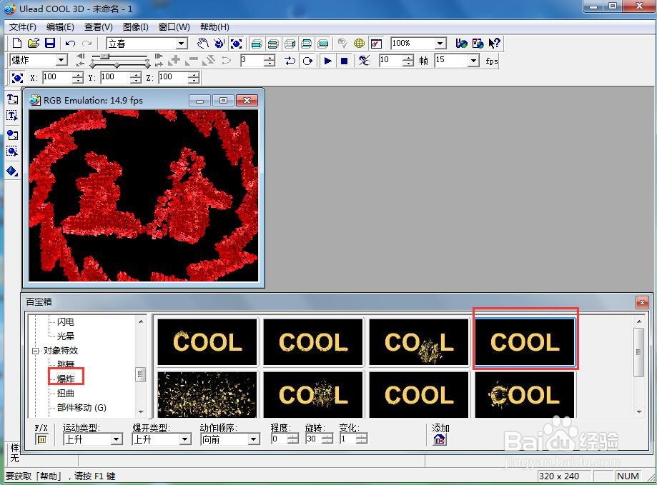Open a file using the folder icon
This screenshot has width=657, height=485.
click(34, 43)
